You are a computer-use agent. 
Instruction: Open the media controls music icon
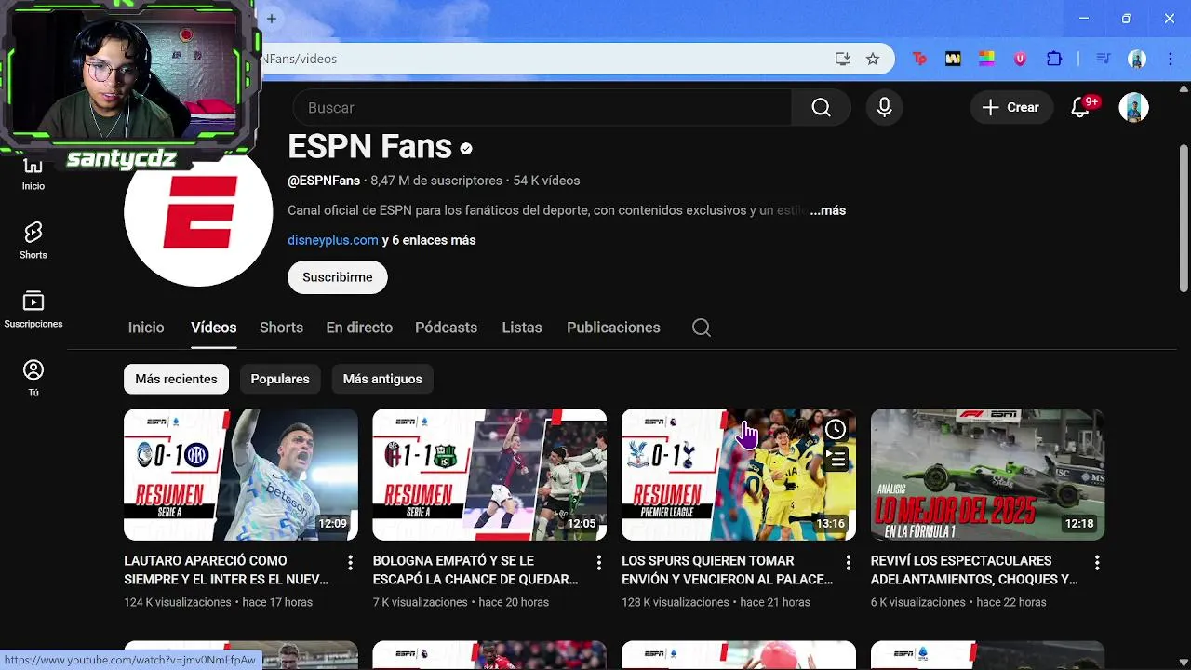(x=1104, y=59)
